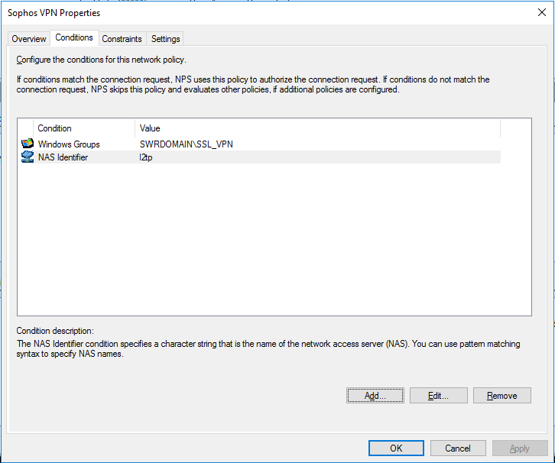The height and width of the screenshot is (463, 555).
Task: Remove the selected condition
Action: tap(502, 396)
